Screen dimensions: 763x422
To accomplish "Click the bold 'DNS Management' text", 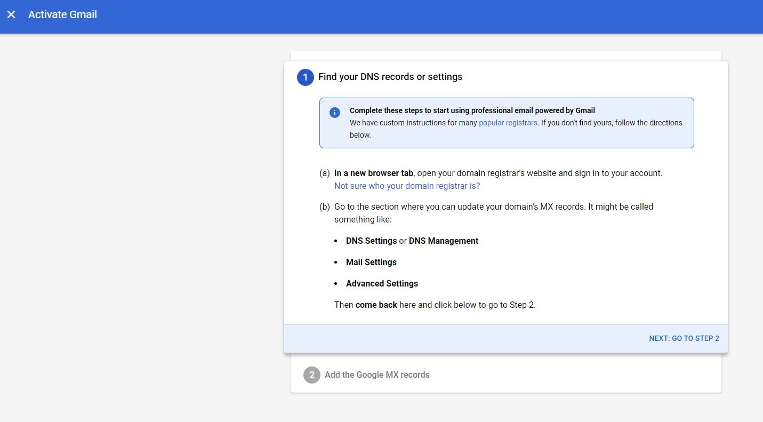I will 443,241.
